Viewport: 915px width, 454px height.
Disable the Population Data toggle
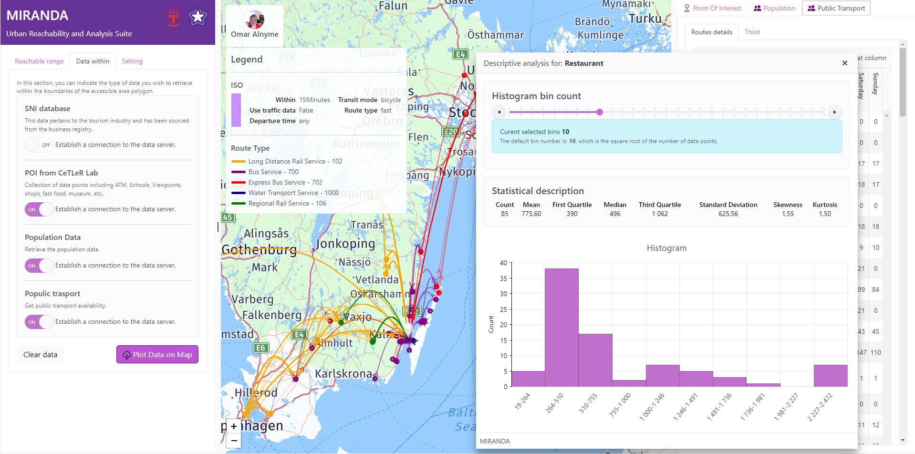[x=39, y=266]
